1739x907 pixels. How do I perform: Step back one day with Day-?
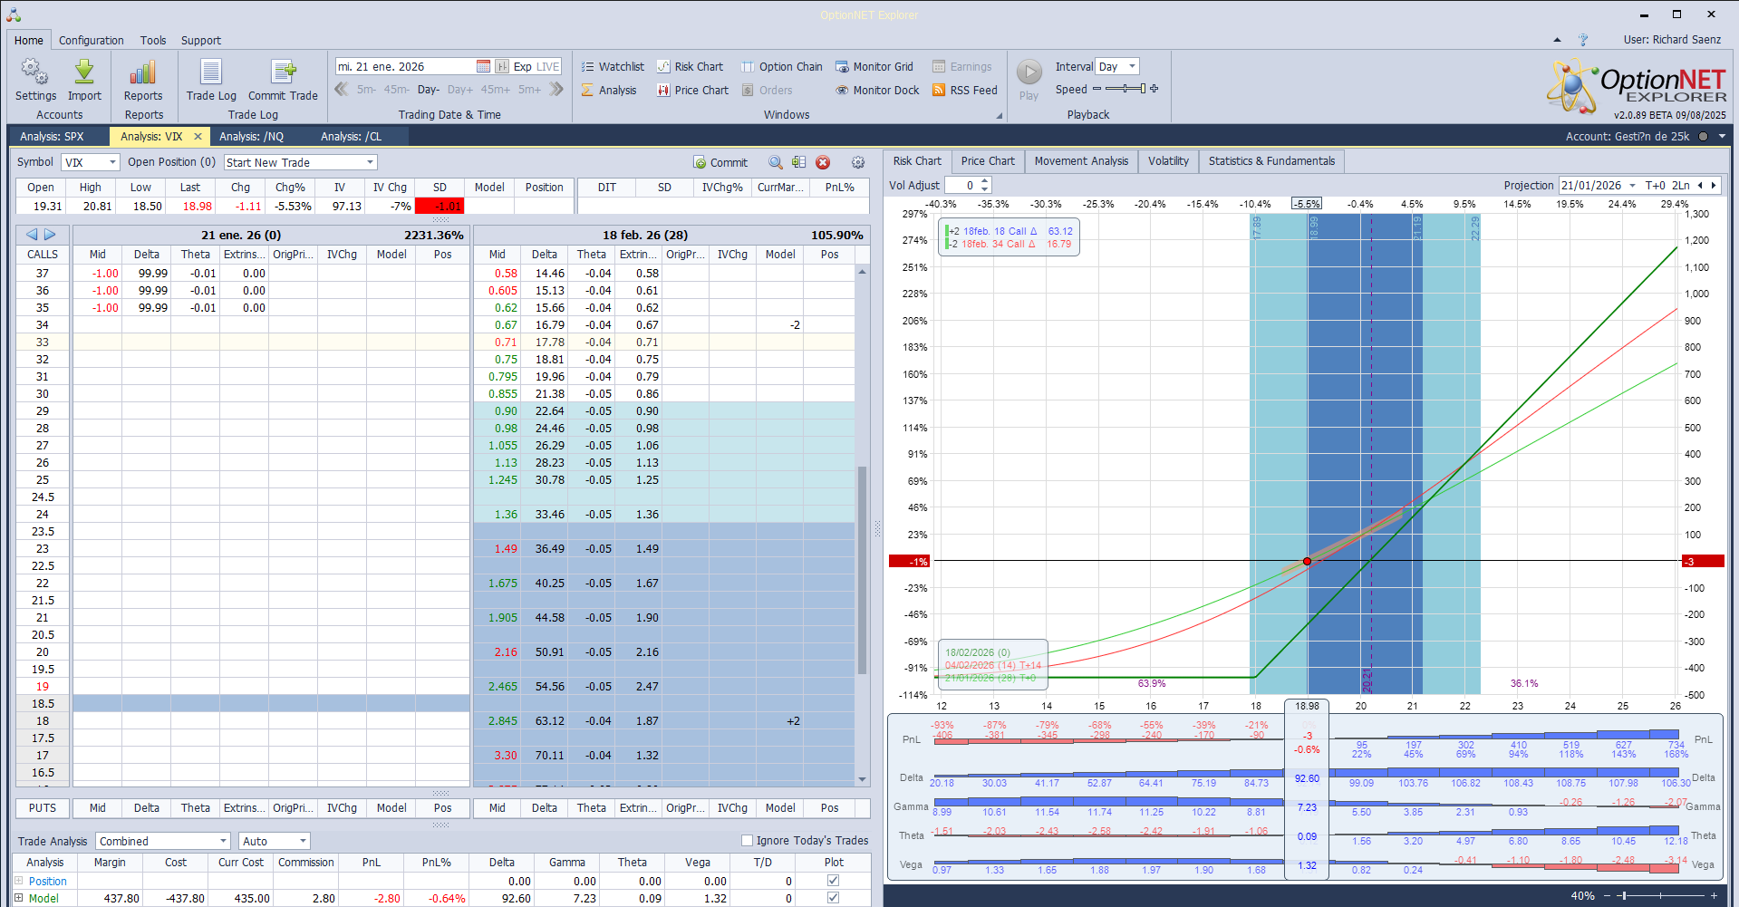pos(429,90)
